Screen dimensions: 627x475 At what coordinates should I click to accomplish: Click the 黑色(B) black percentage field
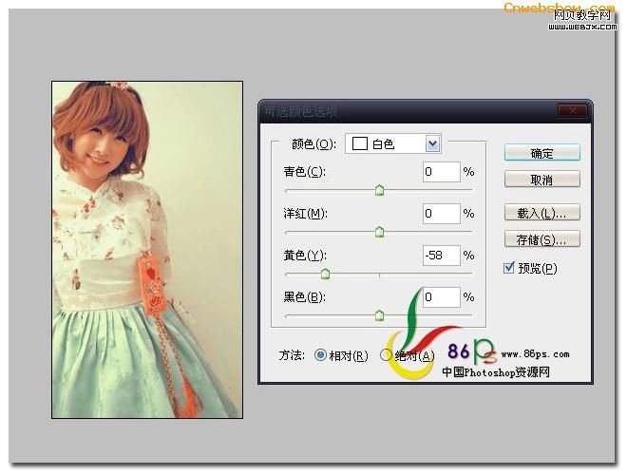[442, 297]
